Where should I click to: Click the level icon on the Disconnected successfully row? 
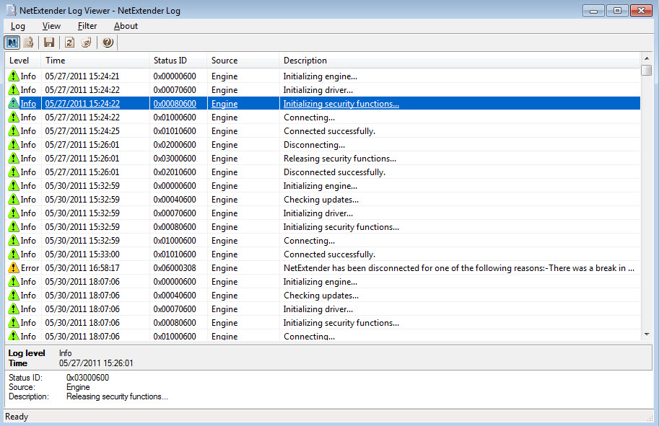(x=14, y=172)
